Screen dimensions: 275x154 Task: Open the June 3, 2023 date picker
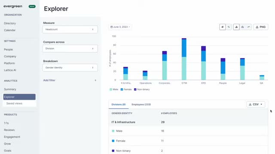(120, 27)
